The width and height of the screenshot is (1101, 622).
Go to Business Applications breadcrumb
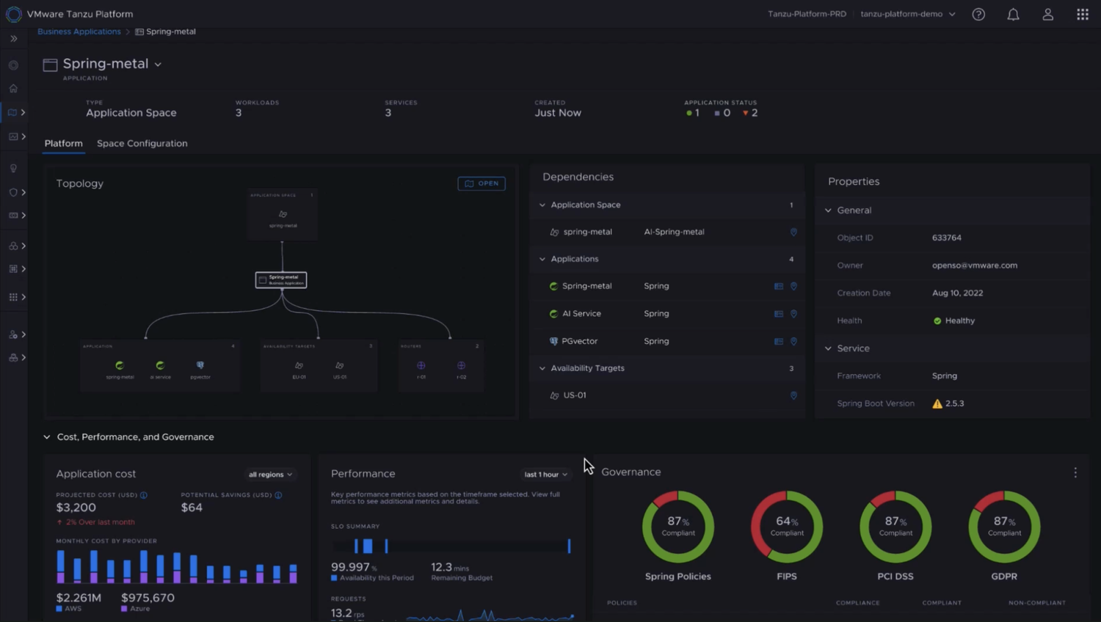click(79, 32)
